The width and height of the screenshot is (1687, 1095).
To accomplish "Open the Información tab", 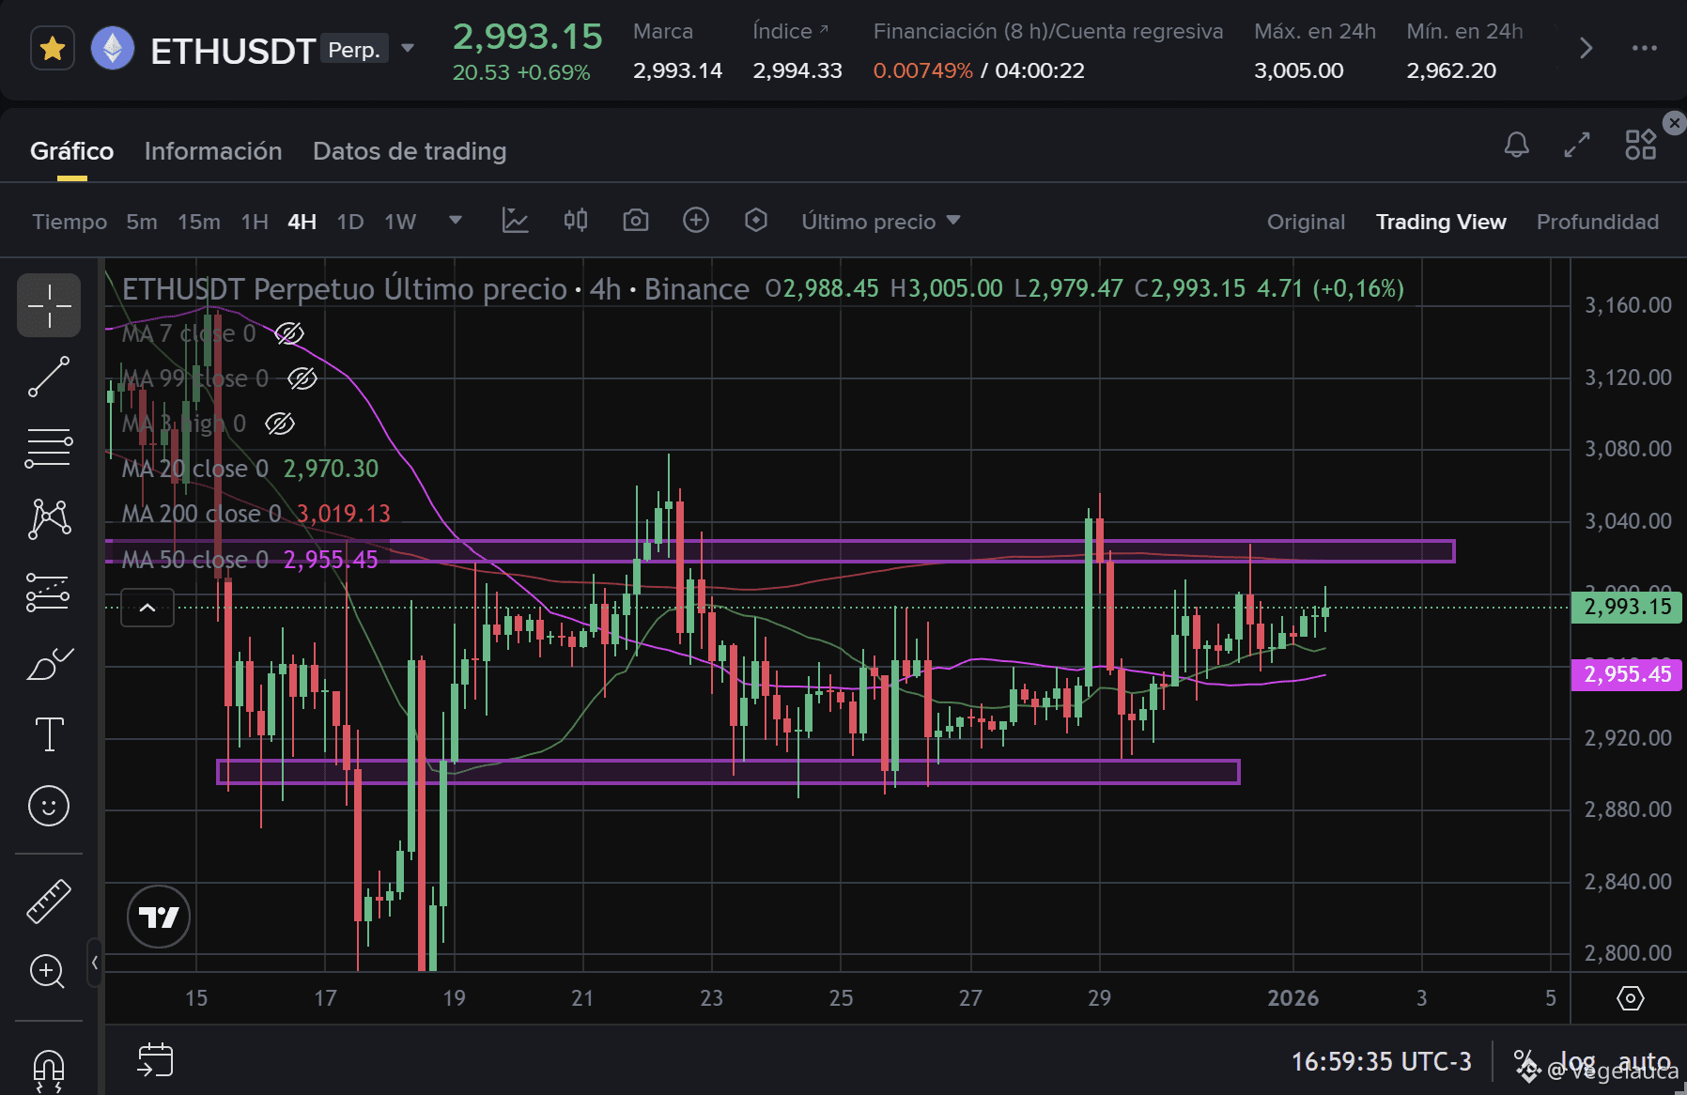I will click(213, 151).
